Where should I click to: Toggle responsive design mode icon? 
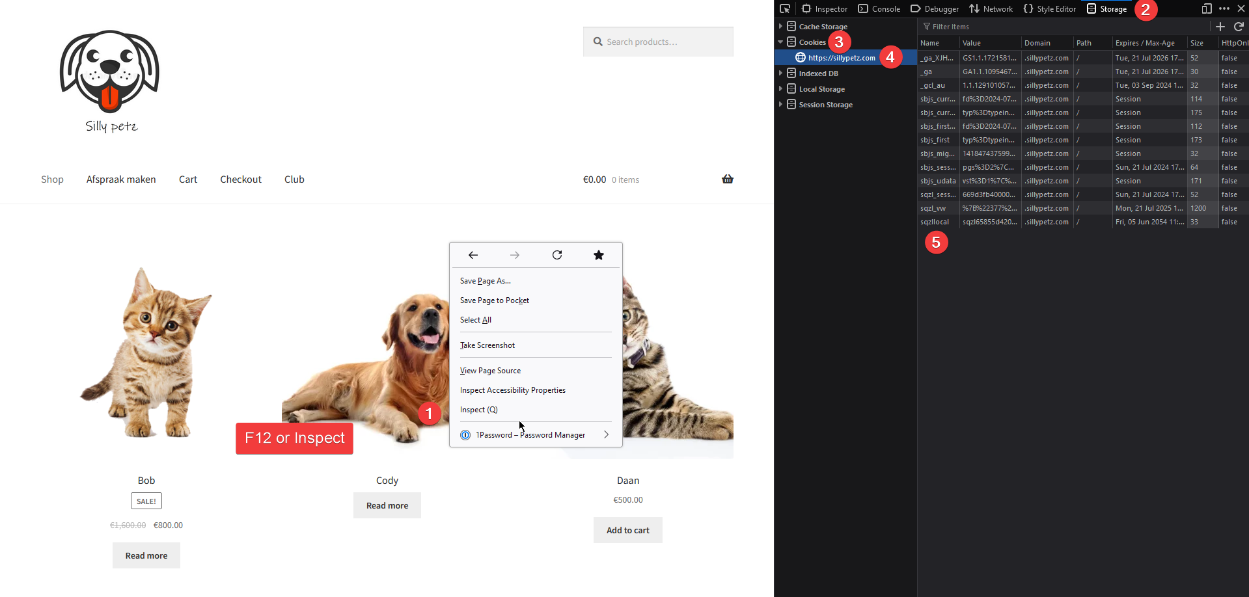(x=1207, y=8)
